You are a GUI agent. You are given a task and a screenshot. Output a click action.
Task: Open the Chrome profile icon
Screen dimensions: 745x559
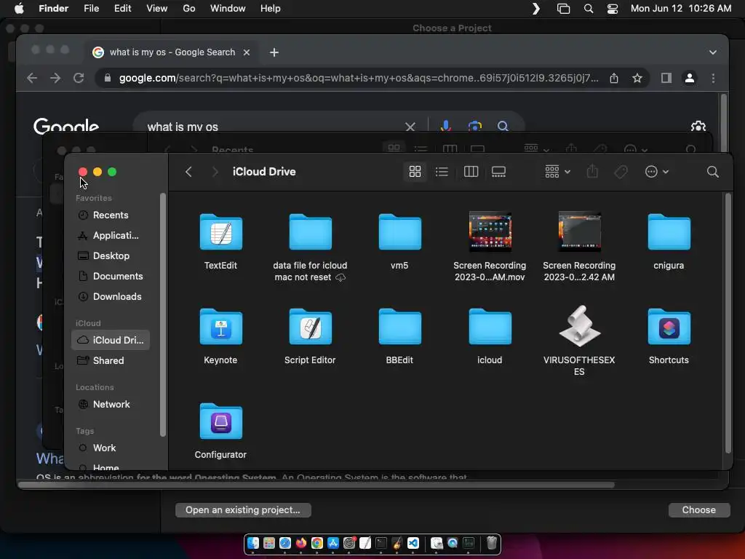690,78
